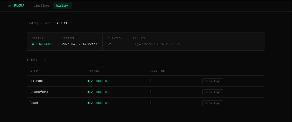Click the extract step name

tap(37, 81)
